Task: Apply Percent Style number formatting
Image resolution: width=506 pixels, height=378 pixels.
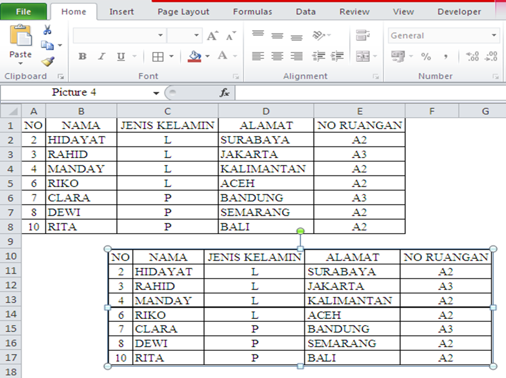Action: [x=427, y=57]
